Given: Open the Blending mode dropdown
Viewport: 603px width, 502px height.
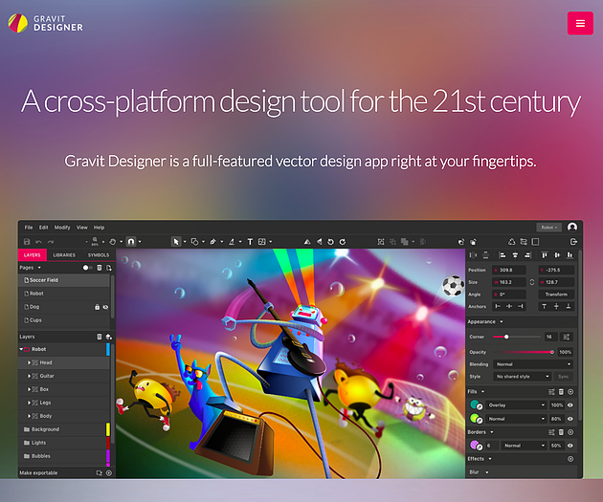Looking at the screenshot, I should 533,364.
